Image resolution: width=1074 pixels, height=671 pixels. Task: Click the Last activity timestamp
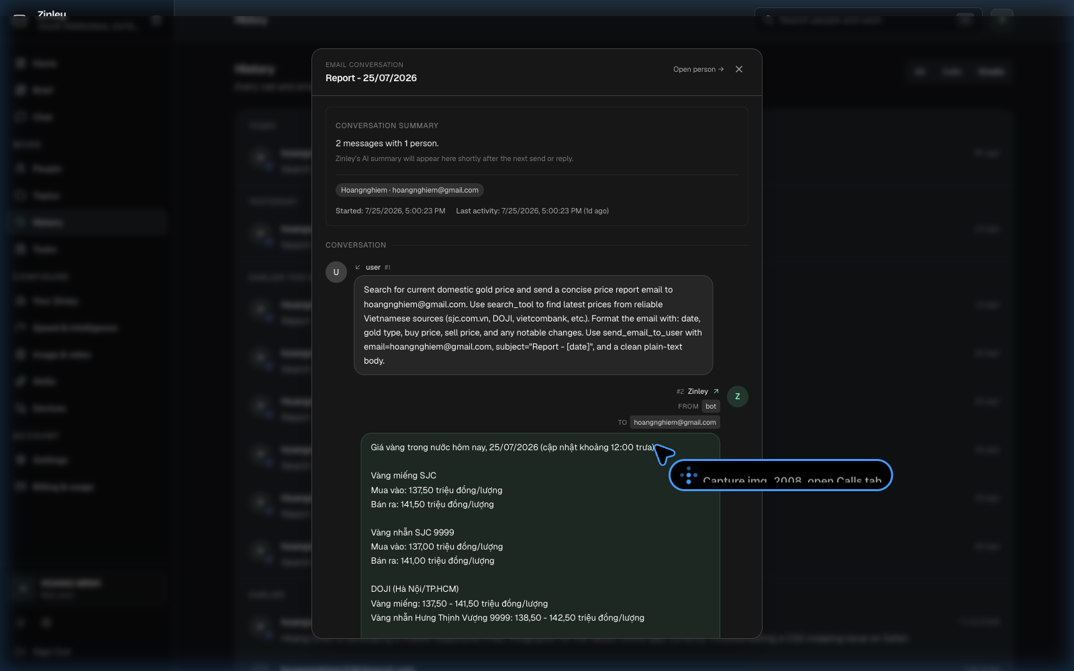pyautogui.click(x=532, y=211)
